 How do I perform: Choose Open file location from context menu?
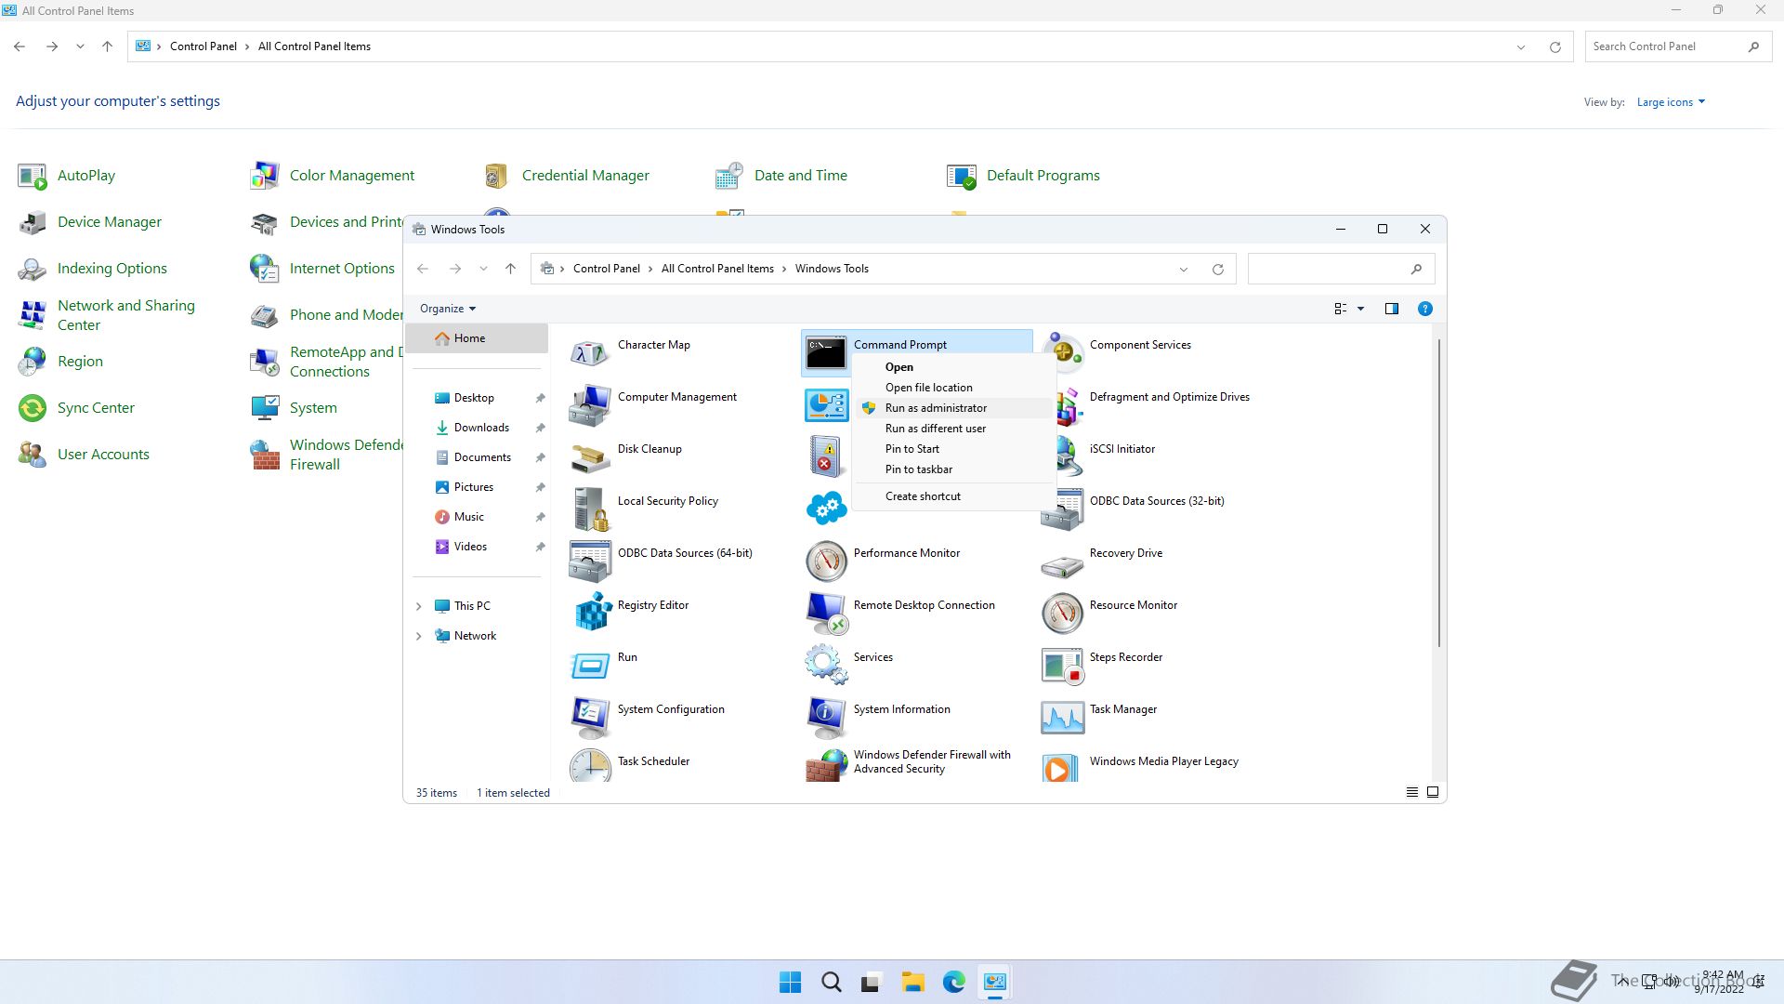coord(953,388)
